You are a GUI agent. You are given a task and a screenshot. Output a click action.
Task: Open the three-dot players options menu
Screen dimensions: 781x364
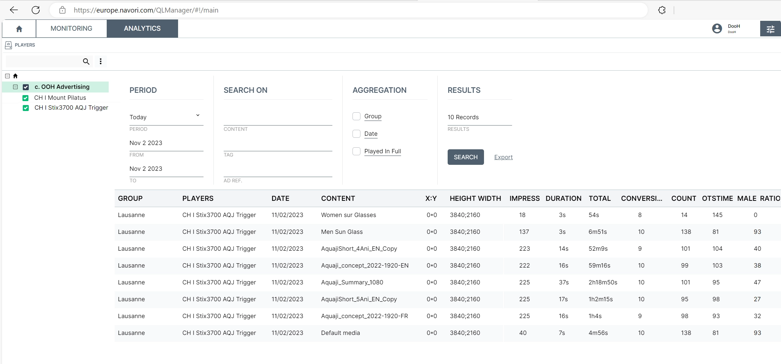click(x=101, y=61)
